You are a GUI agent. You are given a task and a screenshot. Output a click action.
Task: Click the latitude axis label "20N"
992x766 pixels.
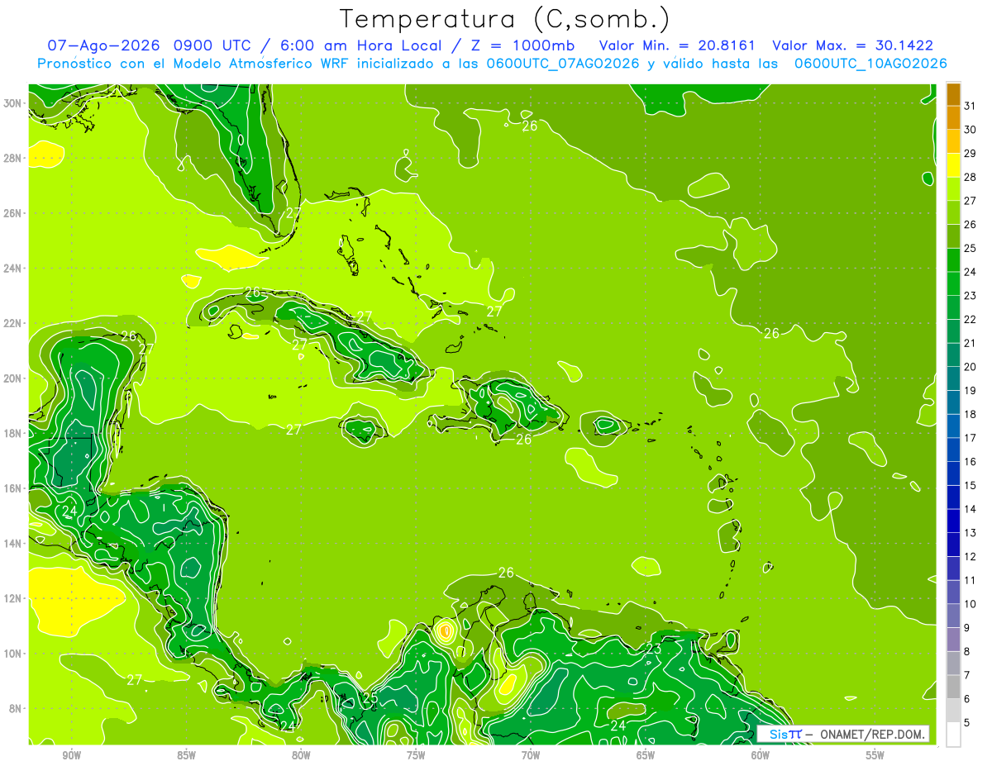point(14,378)
